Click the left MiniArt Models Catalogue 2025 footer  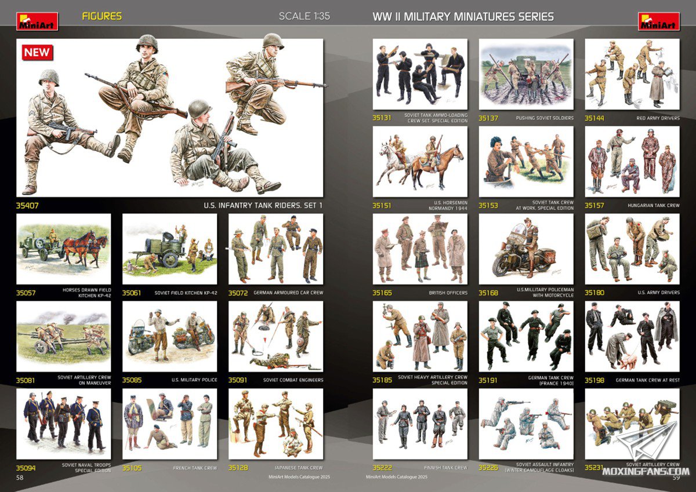coord(299,477)
